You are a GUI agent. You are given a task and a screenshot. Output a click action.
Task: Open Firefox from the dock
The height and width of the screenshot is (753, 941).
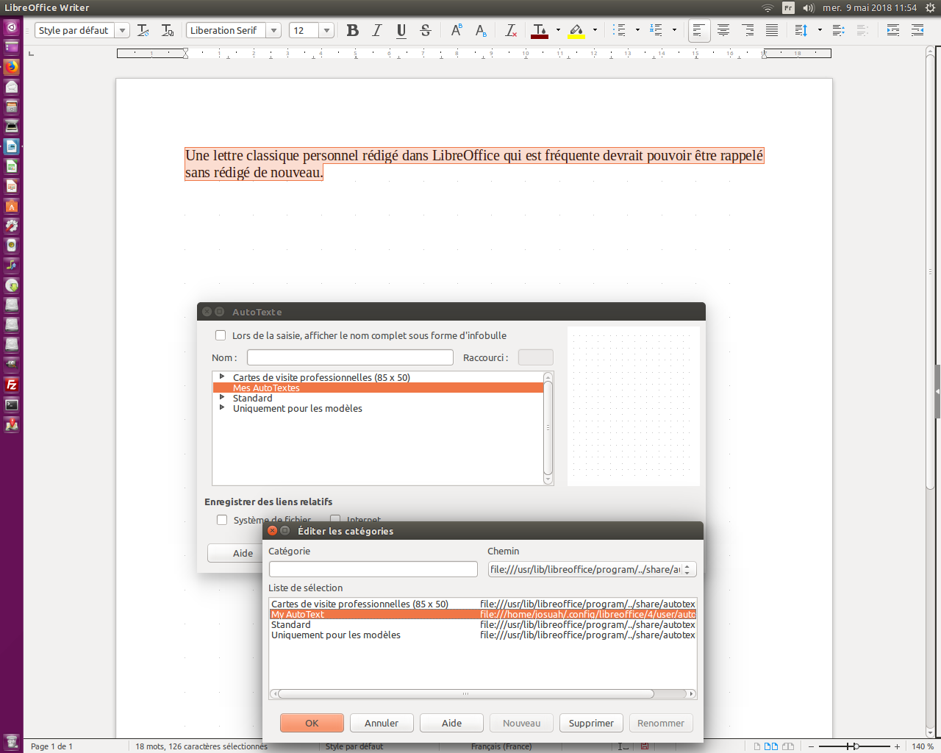point(11,67)
